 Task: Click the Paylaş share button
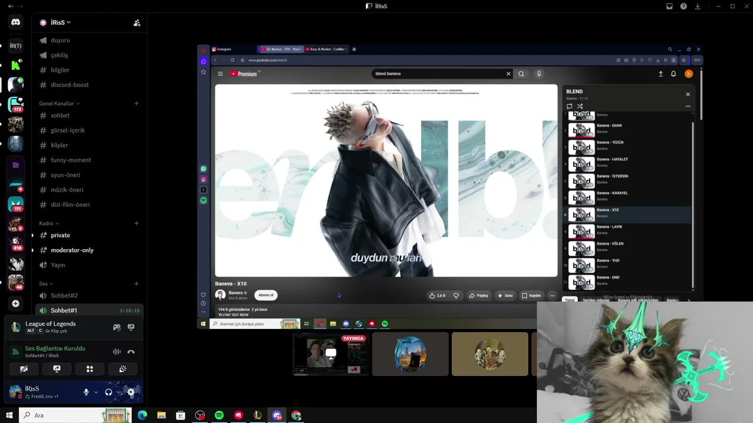pos(479,296)
